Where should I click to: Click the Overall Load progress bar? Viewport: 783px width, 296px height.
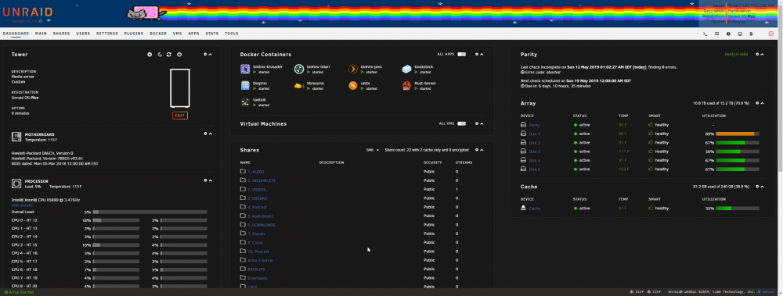[150, 212]
